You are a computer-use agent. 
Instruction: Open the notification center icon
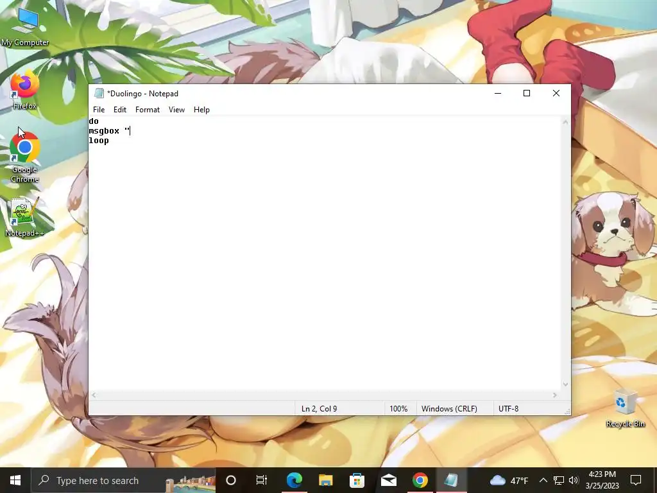636,480
